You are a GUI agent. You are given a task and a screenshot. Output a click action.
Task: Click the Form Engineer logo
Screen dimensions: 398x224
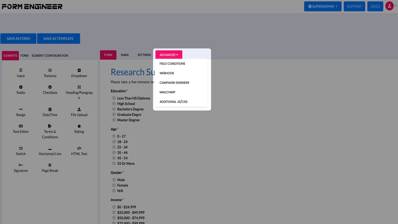click(x=32, y=6)
